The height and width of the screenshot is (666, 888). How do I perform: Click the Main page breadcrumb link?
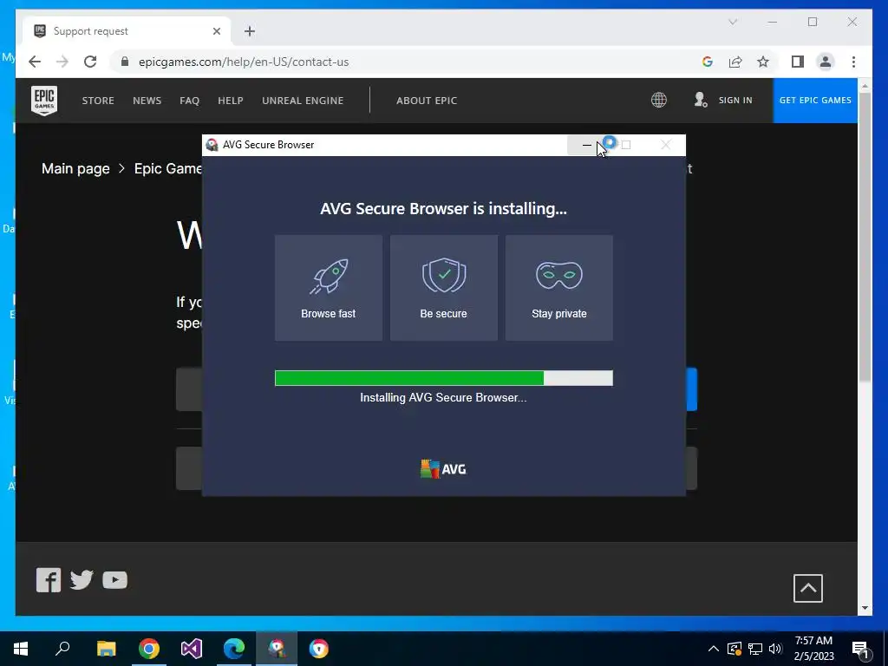tap(75, 169)
